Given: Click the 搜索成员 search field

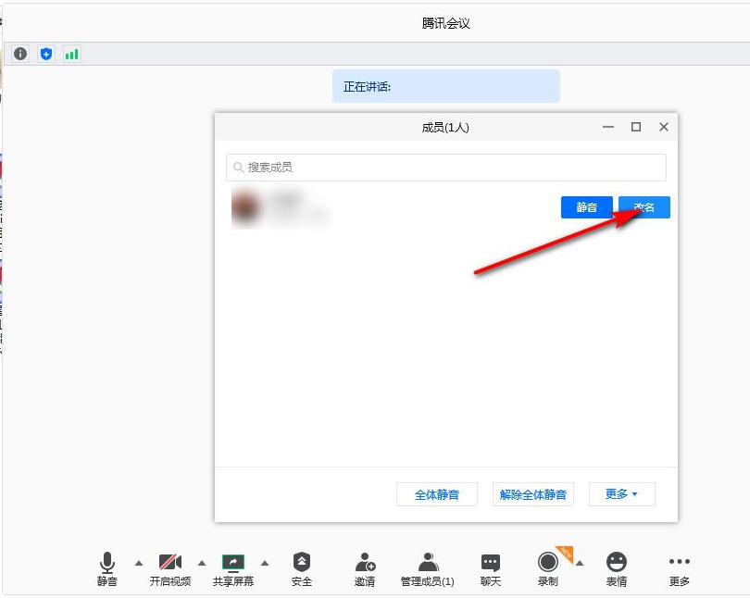Looking at the screenshot, I should (446, 168).
